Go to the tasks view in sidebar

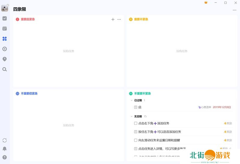click(x=4, y=18)
